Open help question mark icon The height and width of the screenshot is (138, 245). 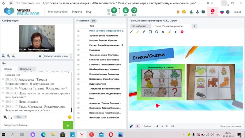tap(228, 12)
